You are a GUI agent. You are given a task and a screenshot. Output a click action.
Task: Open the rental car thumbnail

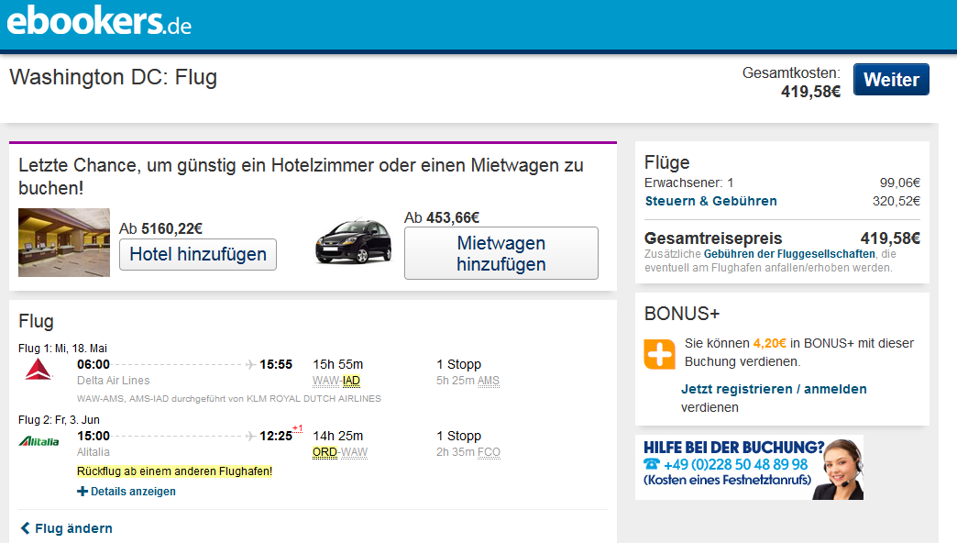(x=354, y=241)
